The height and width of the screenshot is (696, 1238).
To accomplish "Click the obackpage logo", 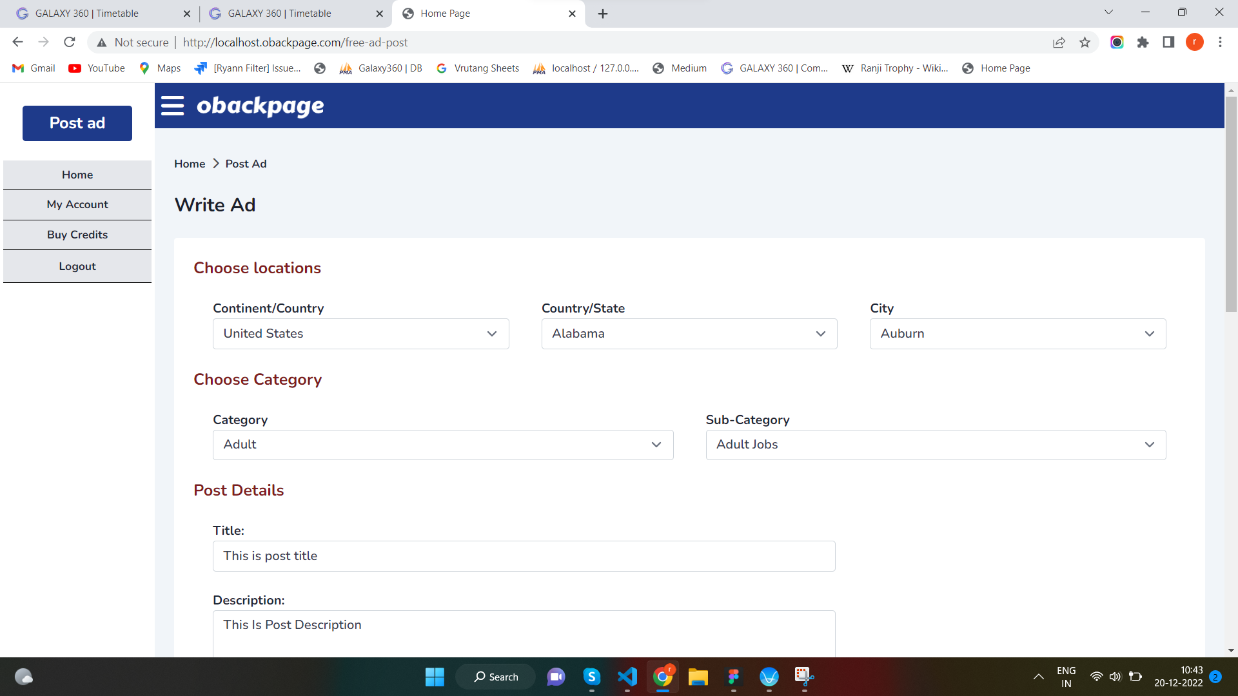I will pos(260,106).
